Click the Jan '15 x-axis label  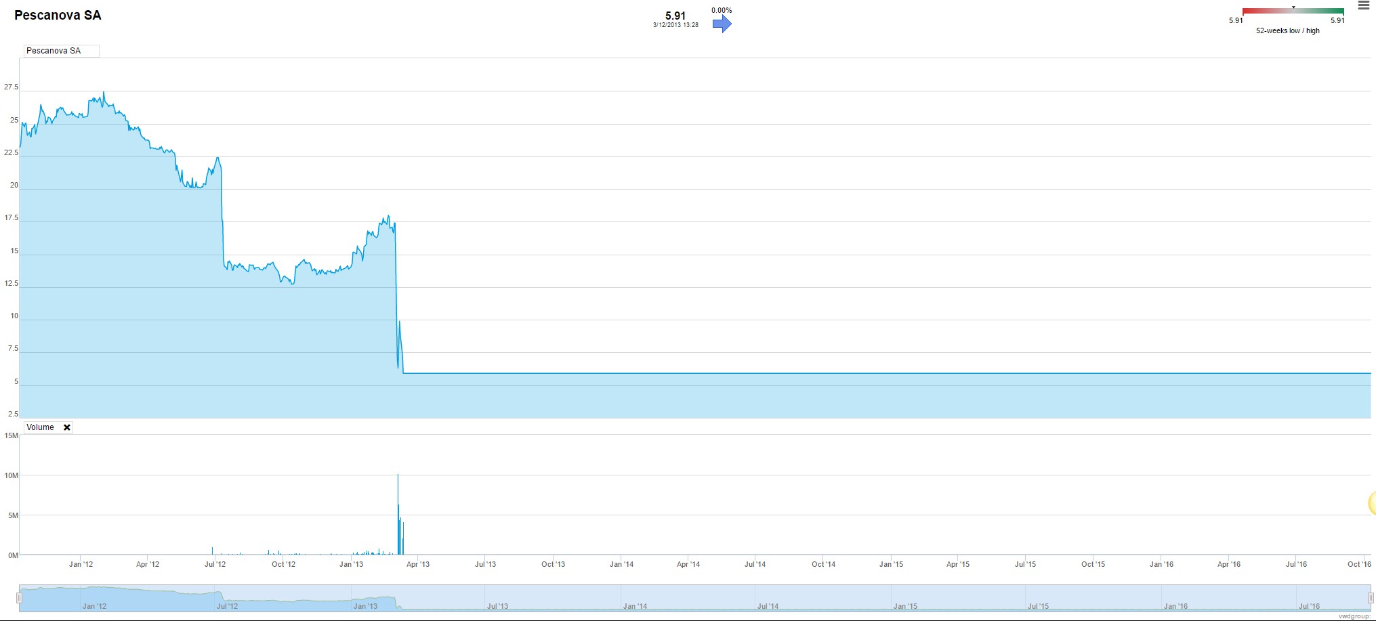(891, 564)
